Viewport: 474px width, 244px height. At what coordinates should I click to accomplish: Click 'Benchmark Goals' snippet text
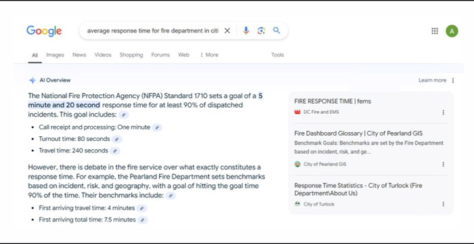click(369, 147)
